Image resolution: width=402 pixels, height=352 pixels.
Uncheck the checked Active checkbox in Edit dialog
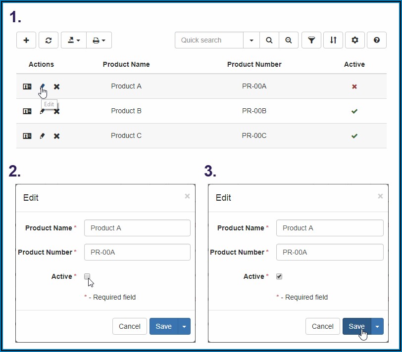click(279, 276)
